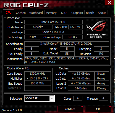This screenshot has height=113, width=115.
Task: Click the Validate button
Action: (x=70, y=109)
